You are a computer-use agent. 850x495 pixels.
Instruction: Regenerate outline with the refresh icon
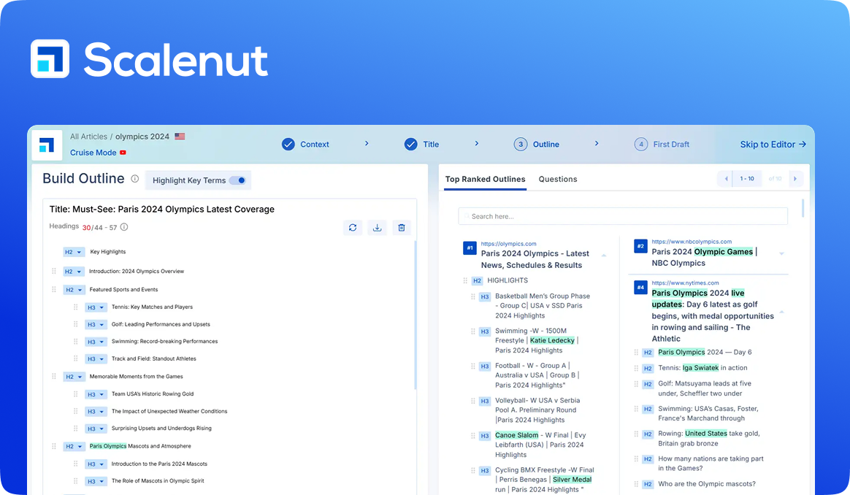click(x=353, y=228)
